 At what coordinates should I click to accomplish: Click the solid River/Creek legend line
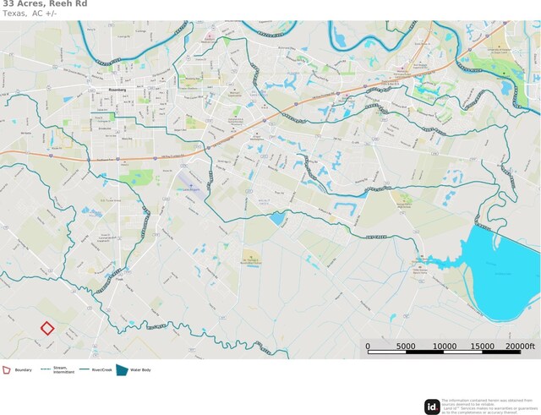tap(85, 369)
